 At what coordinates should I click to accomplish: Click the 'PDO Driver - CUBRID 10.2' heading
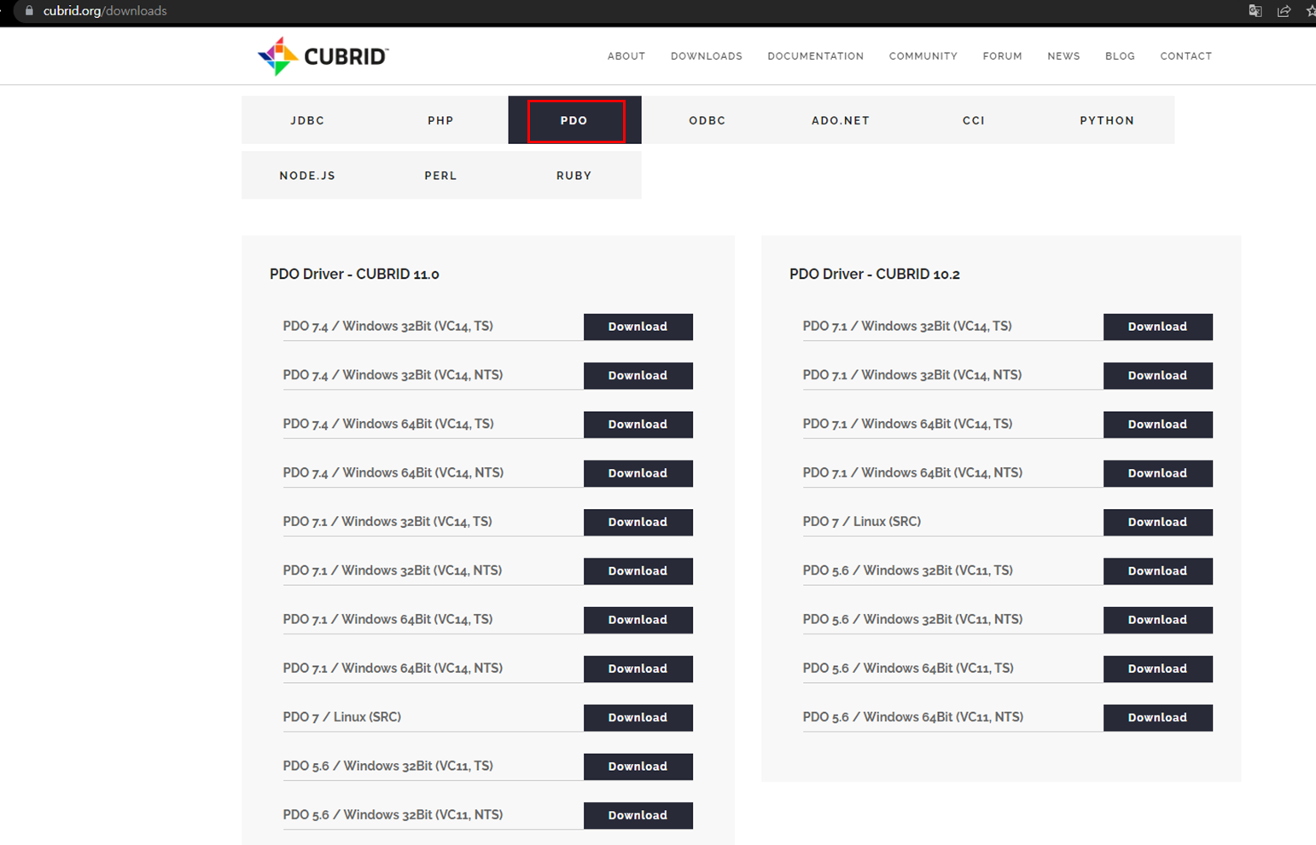click(875, 275)
